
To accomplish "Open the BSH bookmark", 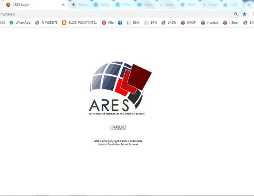I will click(133, 23).
